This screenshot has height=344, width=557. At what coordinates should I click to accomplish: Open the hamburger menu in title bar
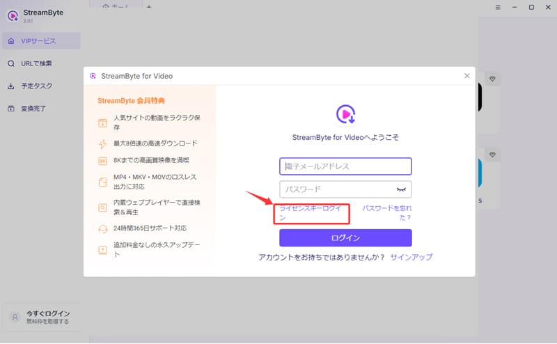tap(498, 7)
